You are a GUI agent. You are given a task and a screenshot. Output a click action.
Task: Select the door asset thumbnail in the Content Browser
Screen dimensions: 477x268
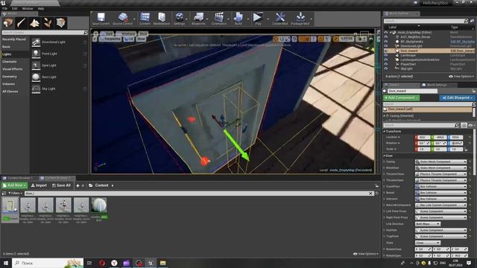[x=10, y=205]
